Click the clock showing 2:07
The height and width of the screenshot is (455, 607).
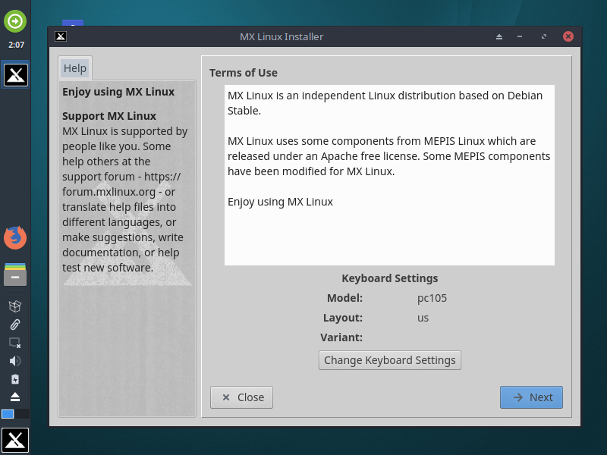[x=15, y=44]
